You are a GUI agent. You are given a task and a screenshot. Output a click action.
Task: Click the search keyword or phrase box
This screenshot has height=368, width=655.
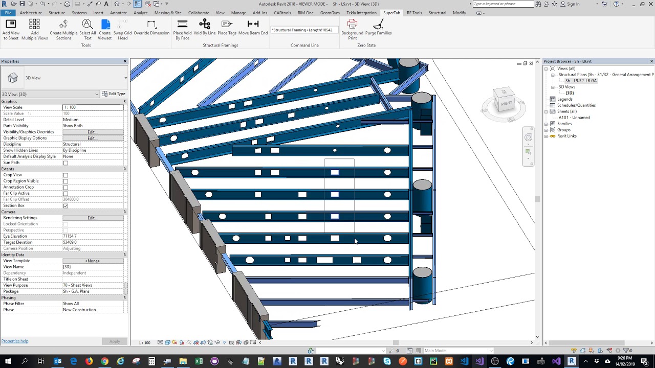tap(503, 4)
